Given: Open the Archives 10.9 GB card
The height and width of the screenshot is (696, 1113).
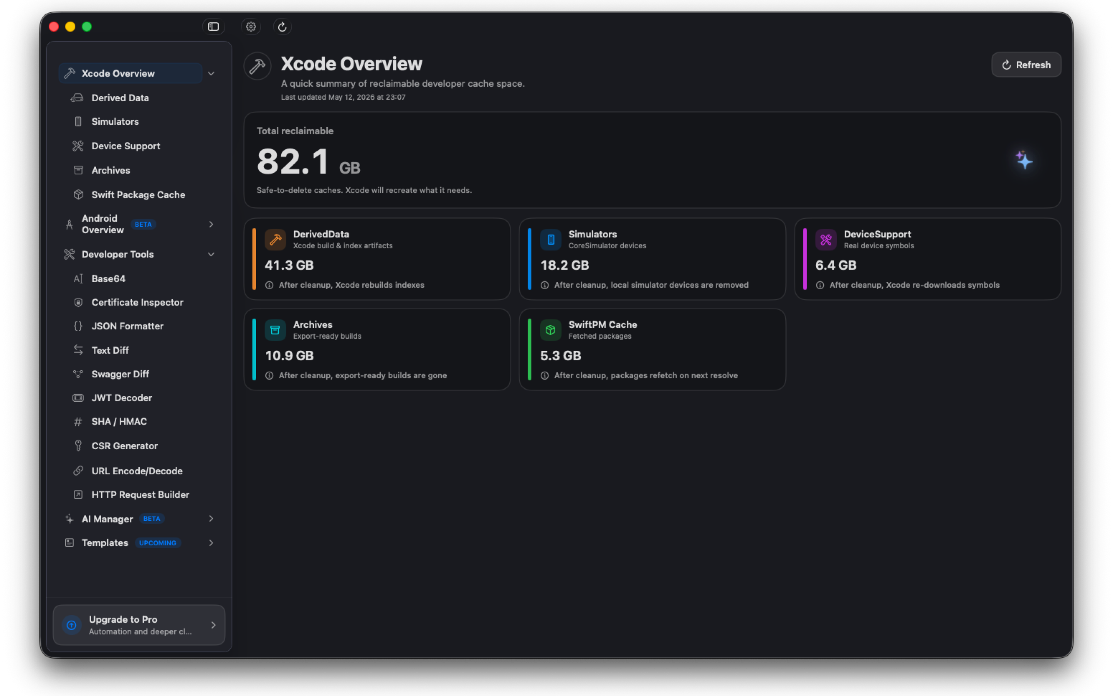Looking at the screenshot, I should click(377, 350).
